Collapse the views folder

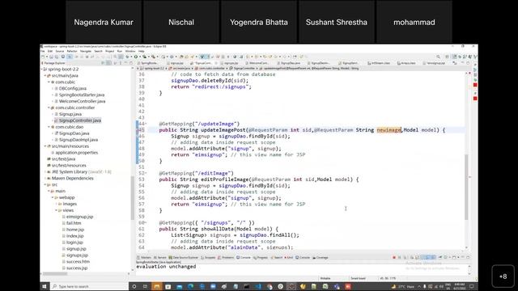pos(56,210)
